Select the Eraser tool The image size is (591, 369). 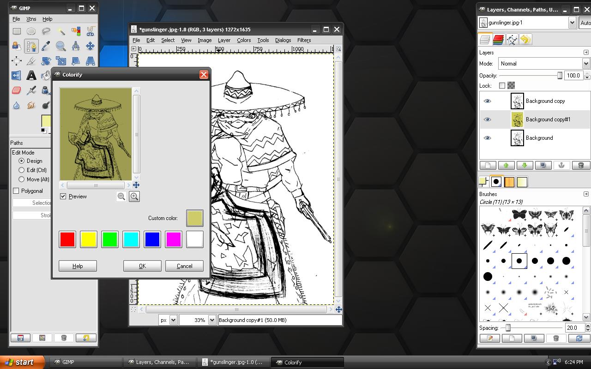[x=17, y=90]
